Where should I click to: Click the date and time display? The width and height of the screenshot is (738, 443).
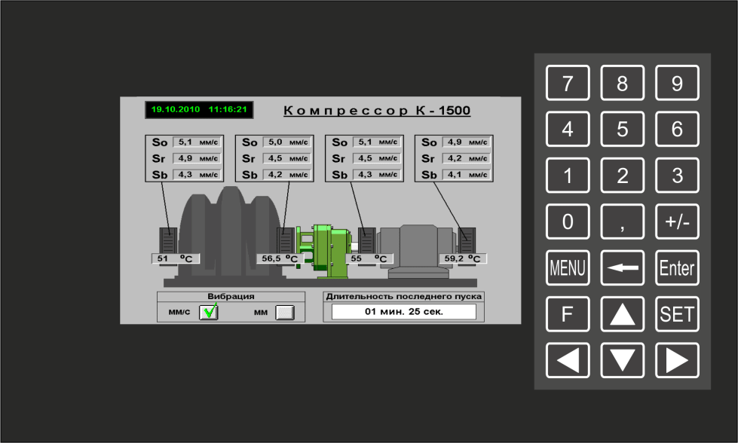[199, 110]
